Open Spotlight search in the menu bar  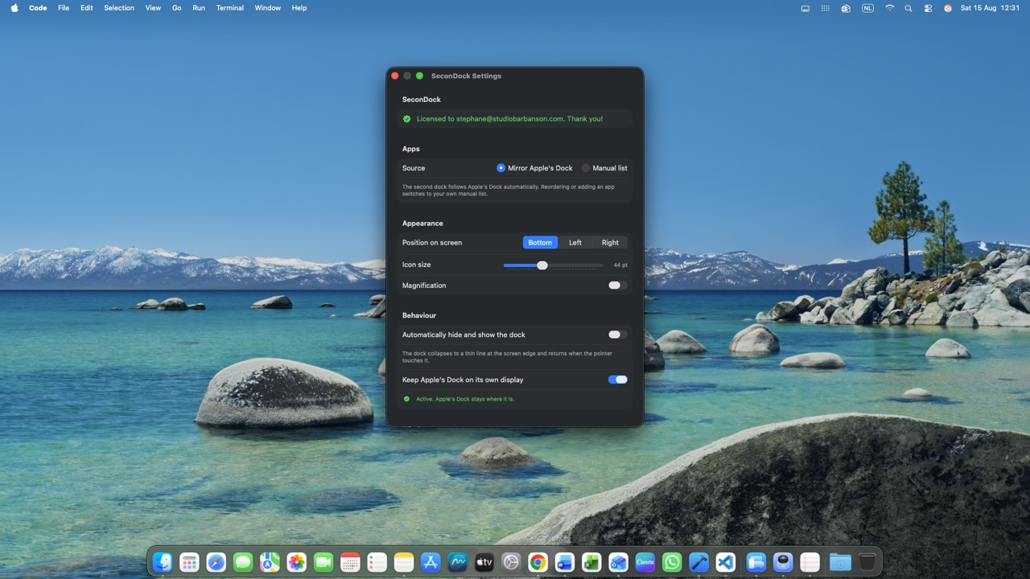coord(908,8)
